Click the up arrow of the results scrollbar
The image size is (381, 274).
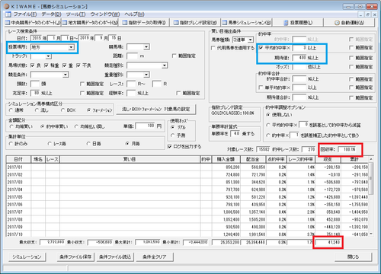click(x=371, y=159)
